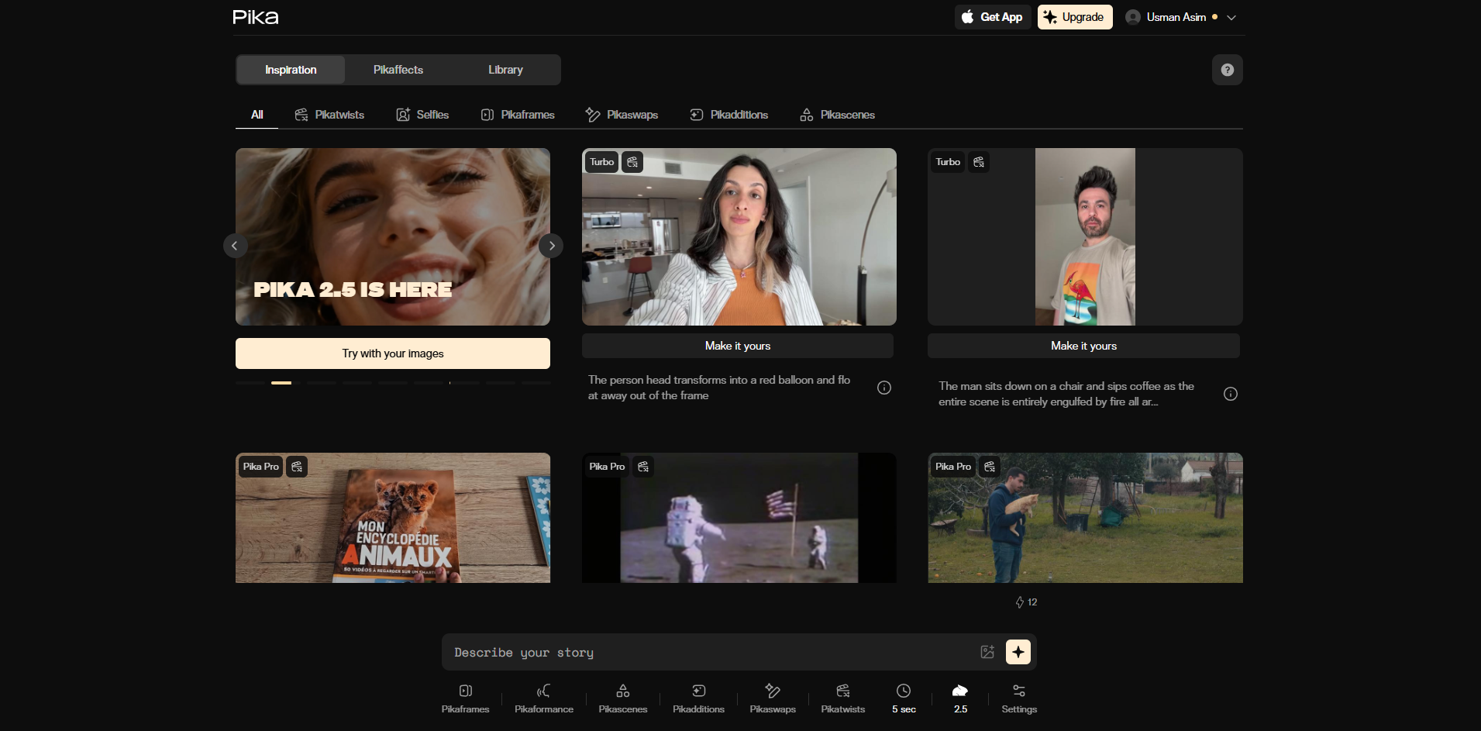Click the Try with your images button

393,353
